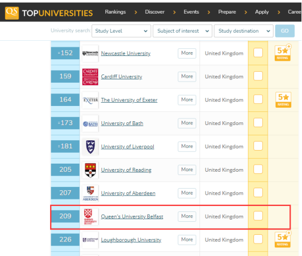Open the Study destination dropdown

point(244,31)
